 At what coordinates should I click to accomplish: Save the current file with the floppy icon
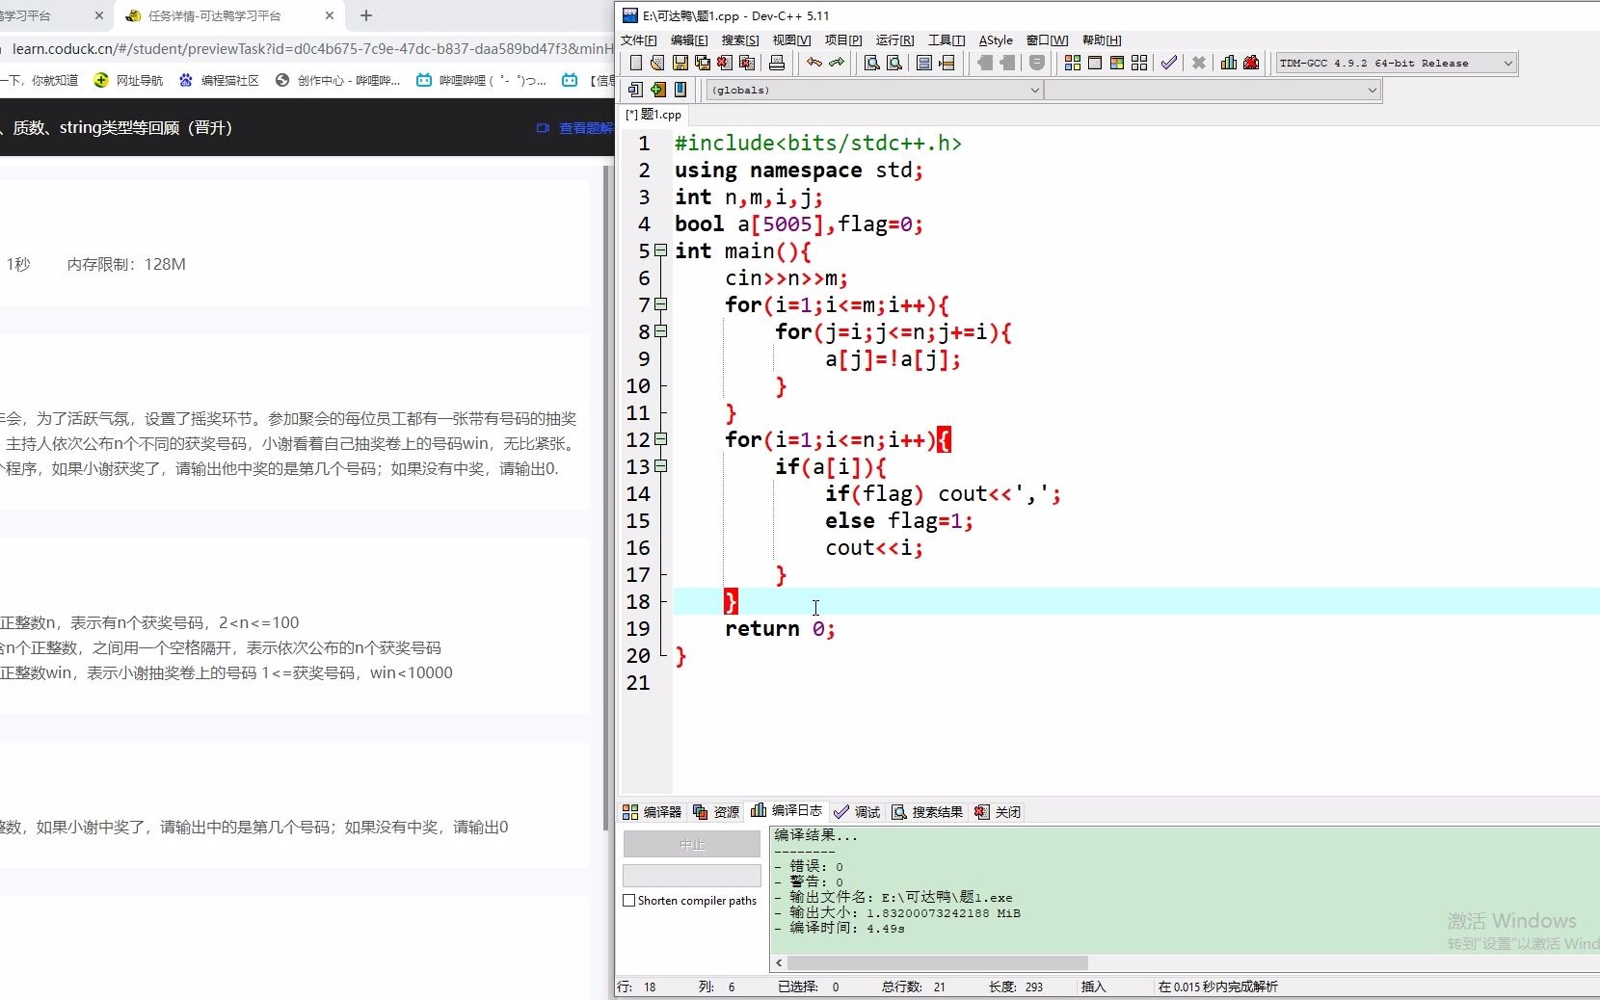point(680,63)
